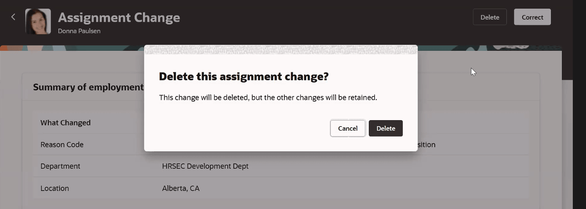Select the Reason Code row label
Screen dimensions: 586x209
click(x=62, y=145)
